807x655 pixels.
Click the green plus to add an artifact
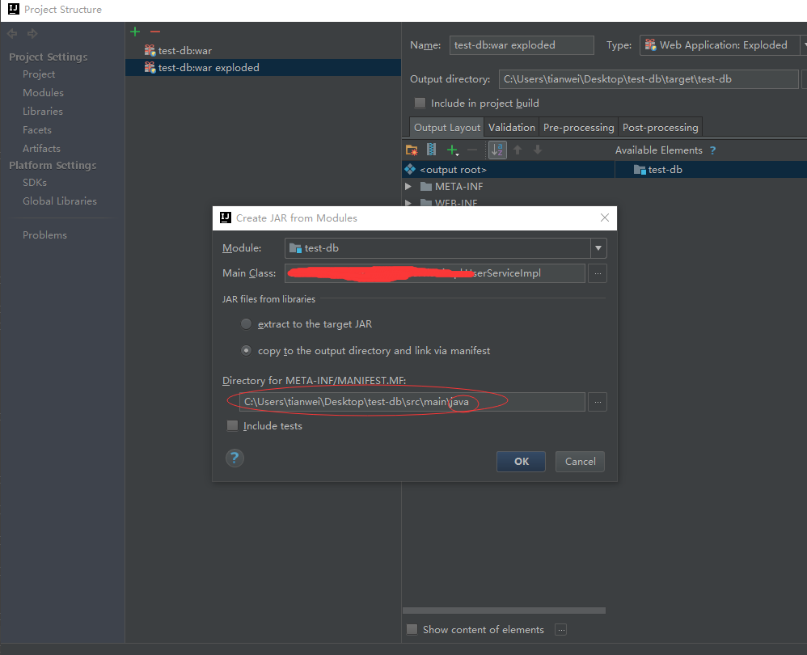click(x=135, y=32)
